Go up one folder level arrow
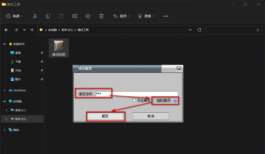 tap(32, 30)
